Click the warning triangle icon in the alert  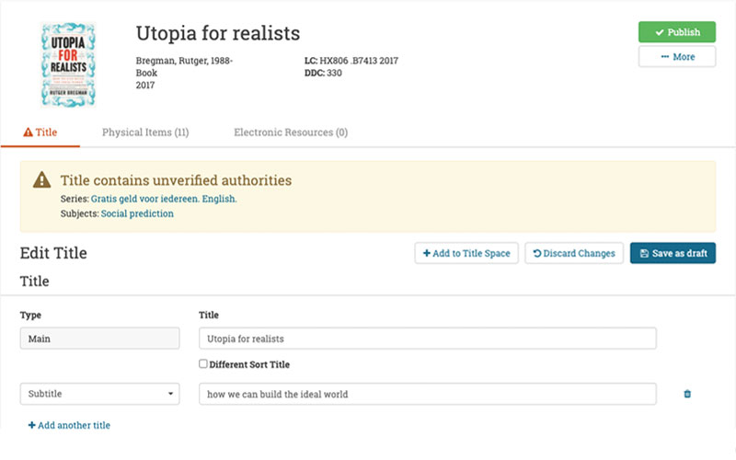(x=41, y=179)
